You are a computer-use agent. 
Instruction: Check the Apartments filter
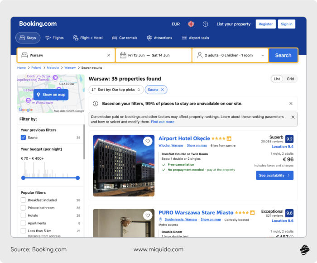point(23,223)
